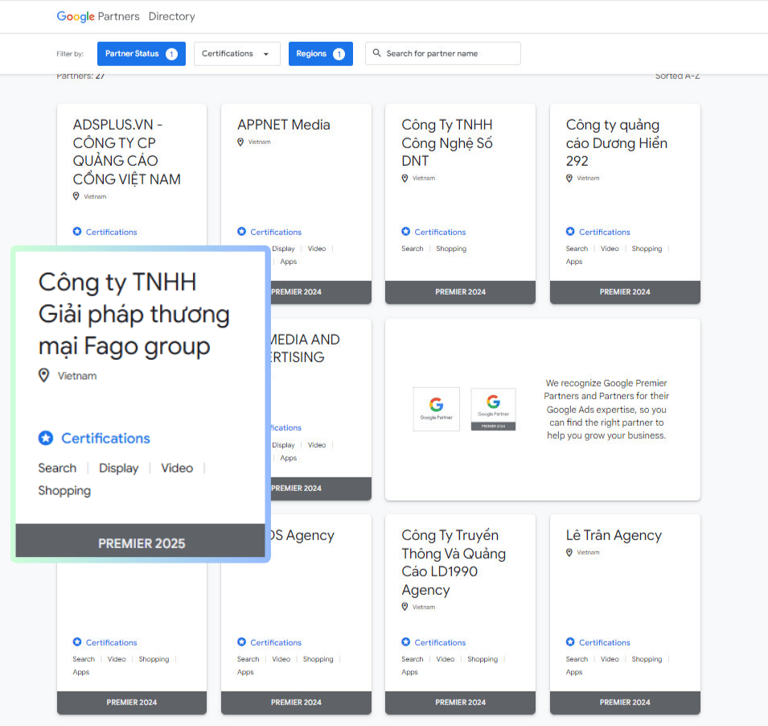Select Video certification on LD1990 Agency card
This screenshot has height=726, width=768.
[446, 659]
